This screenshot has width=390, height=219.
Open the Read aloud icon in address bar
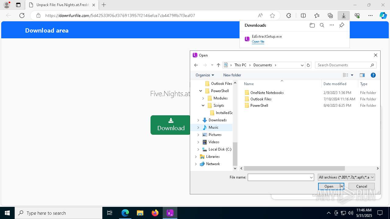(260, 16)
